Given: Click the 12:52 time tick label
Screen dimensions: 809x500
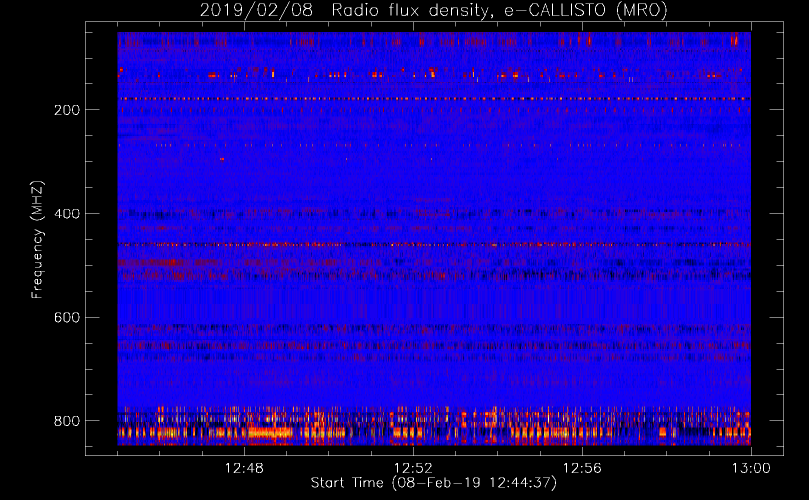Looking at the screenshot, I should [x=413, y=468].
